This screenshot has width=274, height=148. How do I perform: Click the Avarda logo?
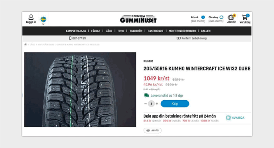click(235, 118)
